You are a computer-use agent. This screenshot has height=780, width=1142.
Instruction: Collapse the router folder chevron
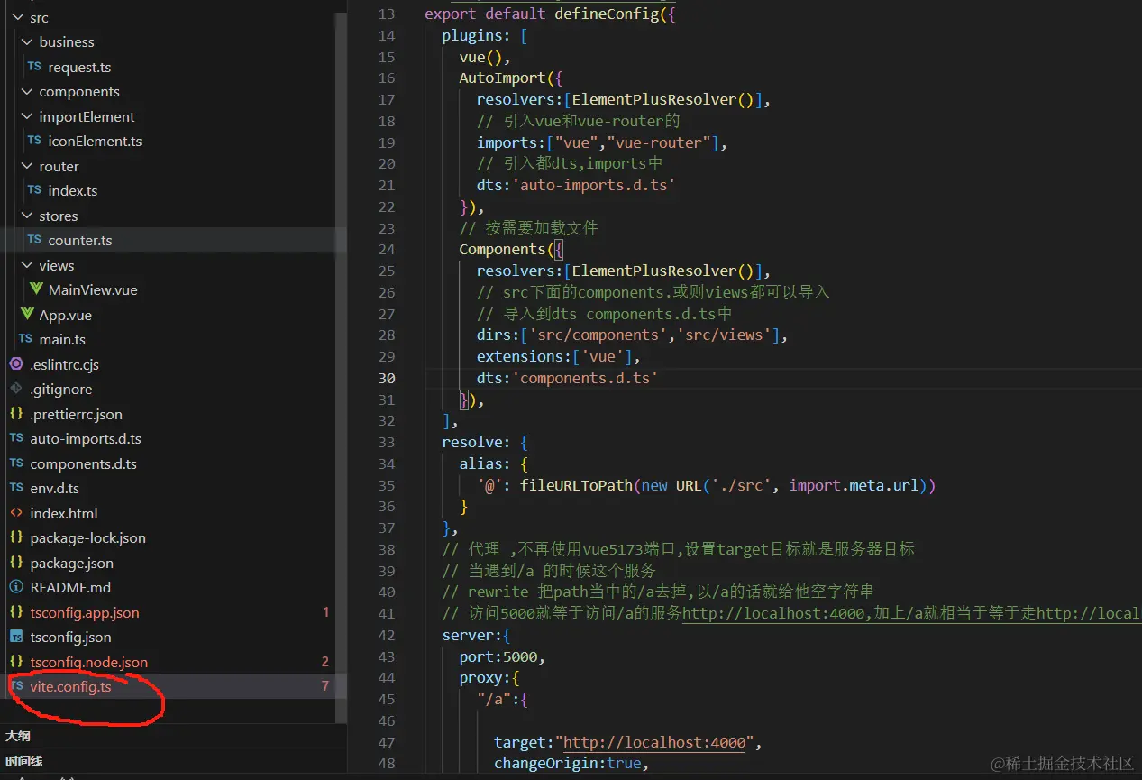(25, 166)
